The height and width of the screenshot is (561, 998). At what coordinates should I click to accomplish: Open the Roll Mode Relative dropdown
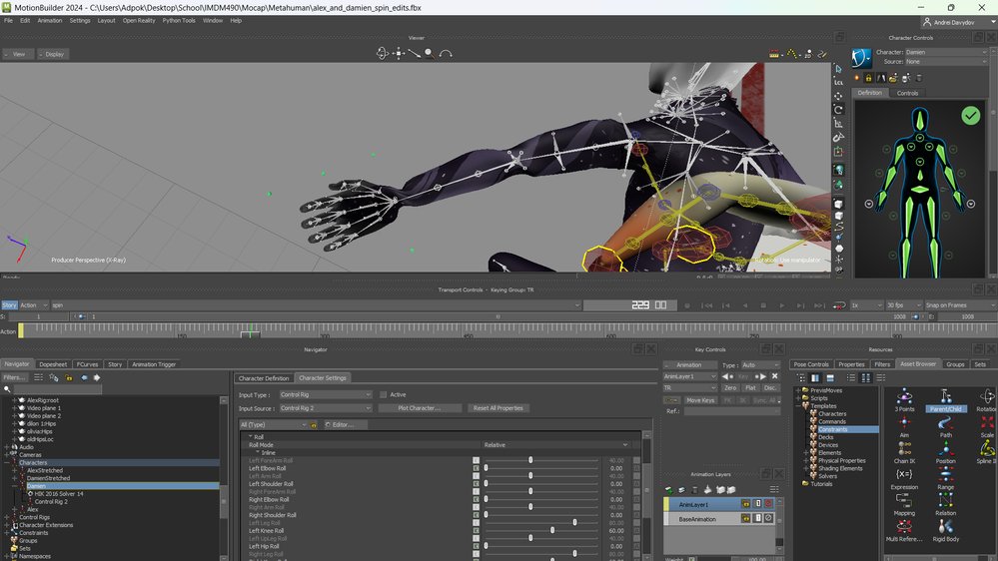pyautogui.click(x=555, y=445)
